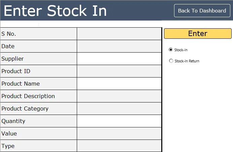233x152 pixels.
Task: Click the Supplier label cell
Action: 38,59
